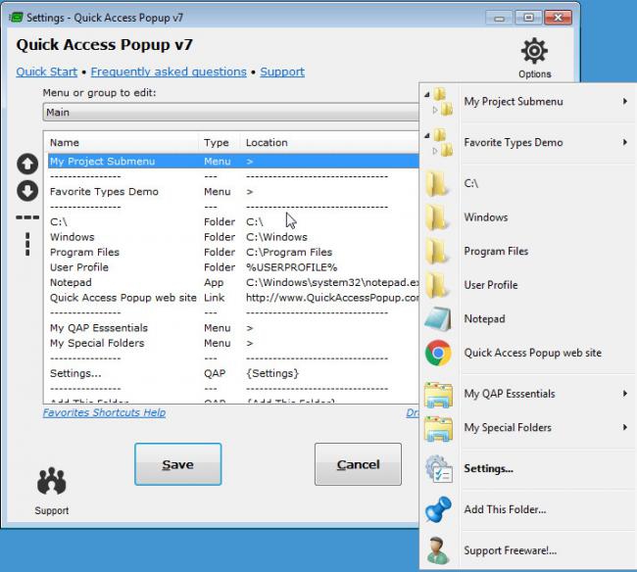Choose Support Freeware!... in popup menu
The image size is (637, 572).
(527, 550)
